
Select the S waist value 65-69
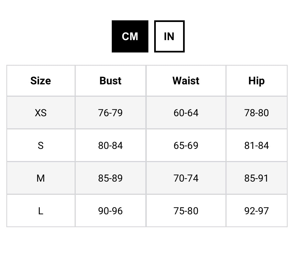point(186,145)
